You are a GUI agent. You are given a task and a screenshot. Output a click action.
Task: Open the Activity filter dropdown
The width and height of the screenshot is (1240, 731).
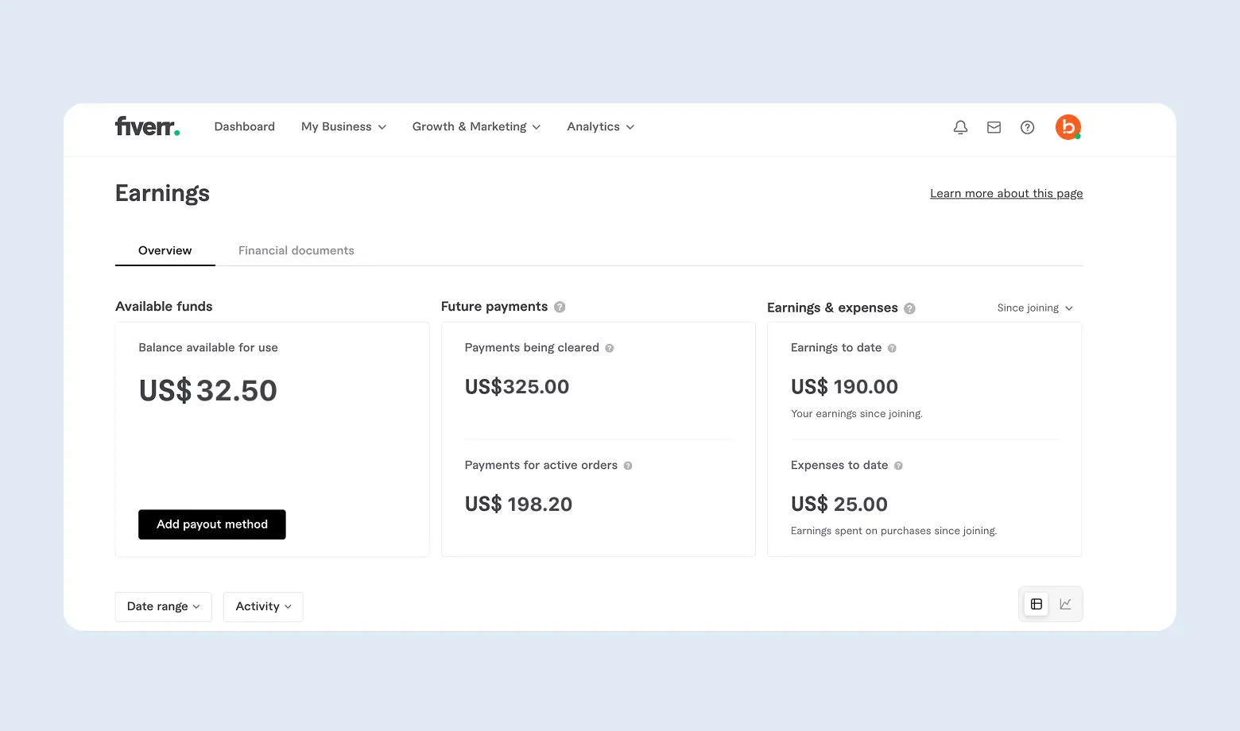263,606
